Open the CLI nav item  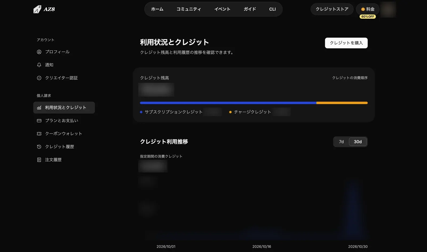(x=272, y=9)
